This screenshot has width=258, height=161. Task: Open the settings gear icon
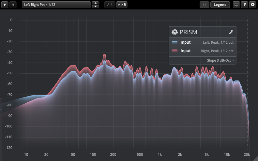point(252,5)
